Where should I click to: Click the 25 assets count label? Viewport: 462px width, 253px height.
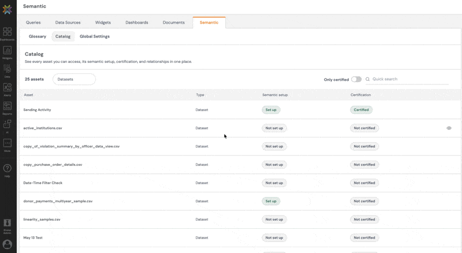click(x=34, y=79)
